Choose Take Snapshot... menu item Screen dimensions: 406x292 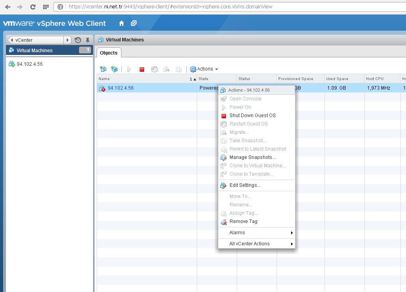(x=257, y=141)
